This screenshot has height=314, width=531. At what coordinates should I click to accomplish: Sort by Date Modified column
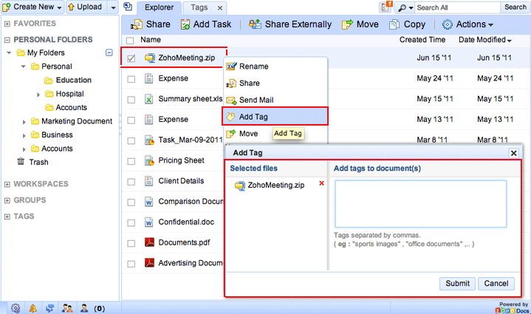tap(484, 40)
